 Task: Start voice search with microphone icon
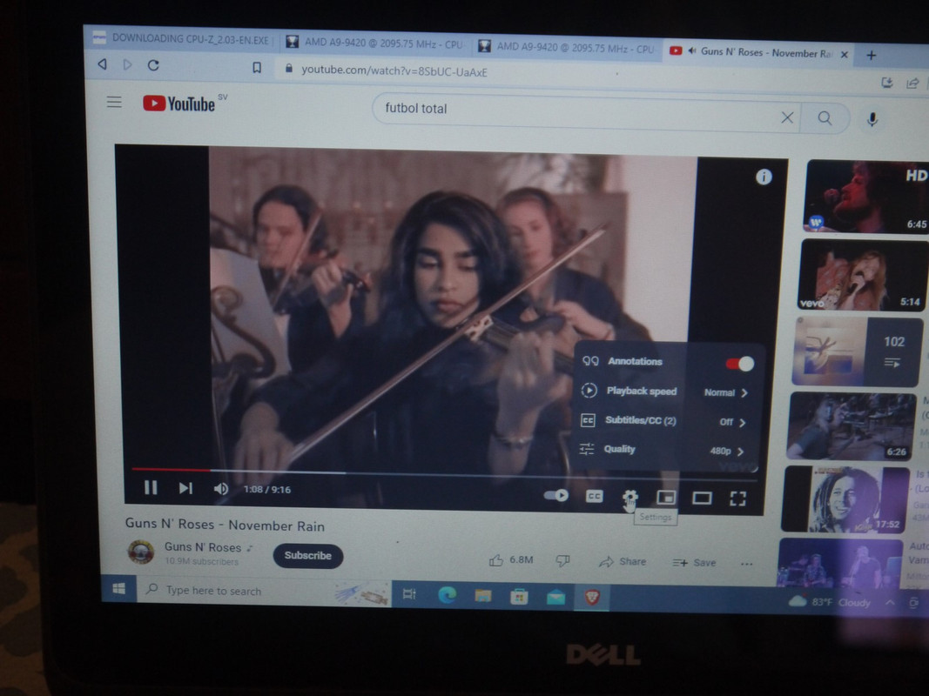click(872, 119)
